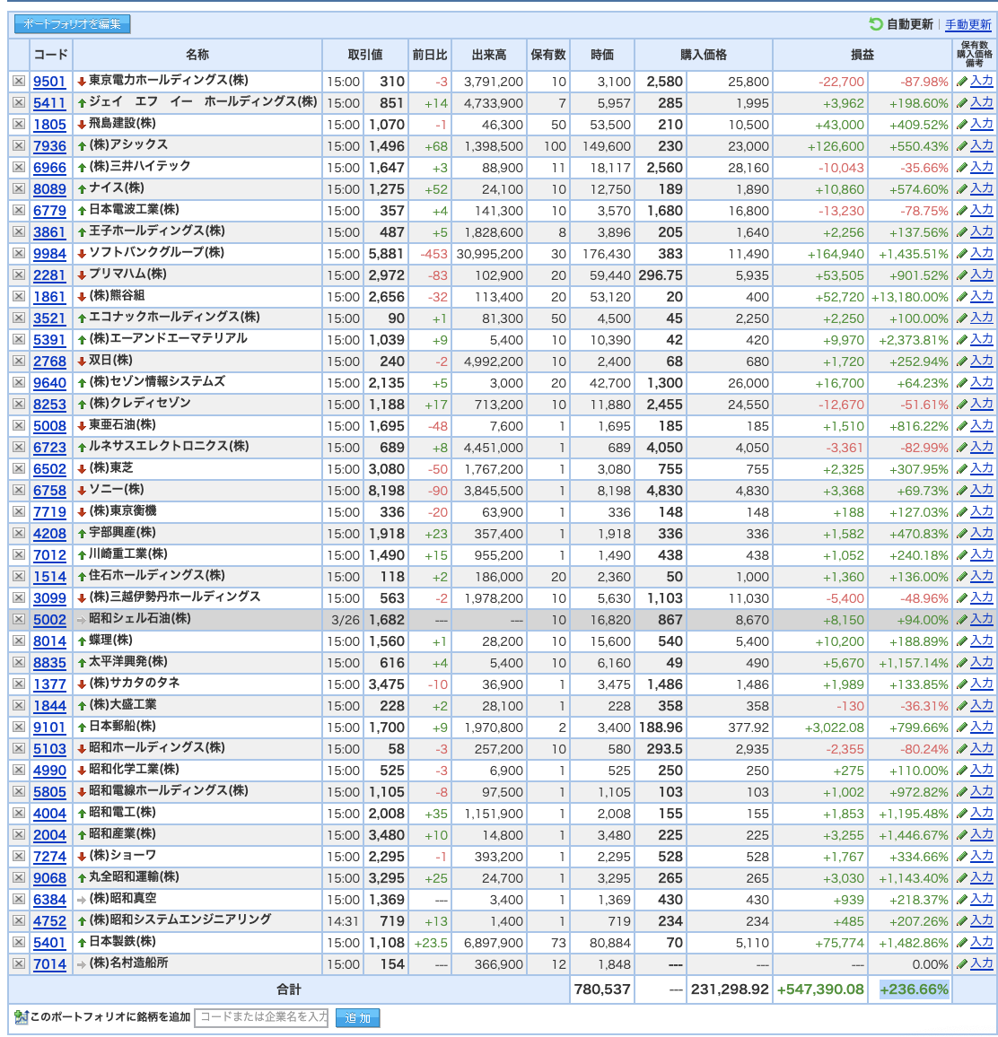Screen dimensions: 998x1037
Task: Click the 保有数 column header
Action: pos(548,55)
